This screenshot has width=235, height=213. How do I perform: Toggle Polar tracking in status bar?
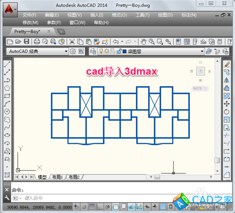108,207
